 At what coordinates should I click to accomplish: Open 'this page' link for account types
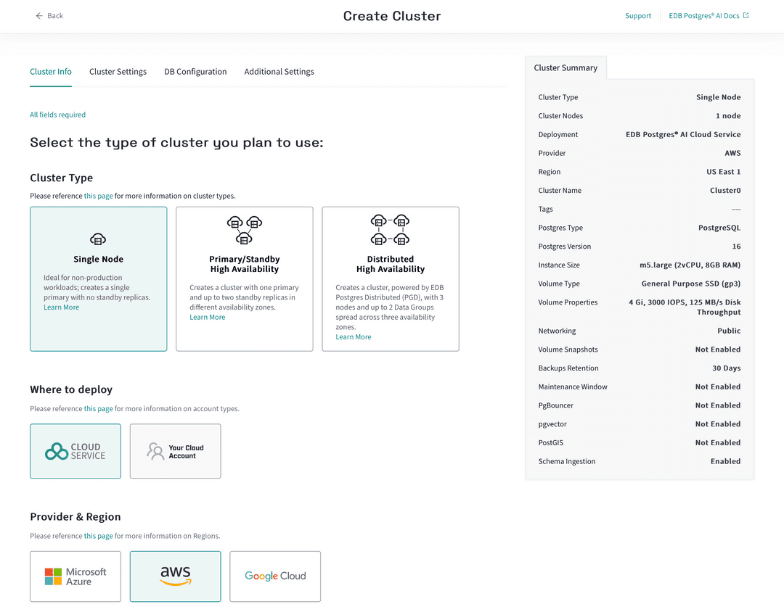point(99,409)
